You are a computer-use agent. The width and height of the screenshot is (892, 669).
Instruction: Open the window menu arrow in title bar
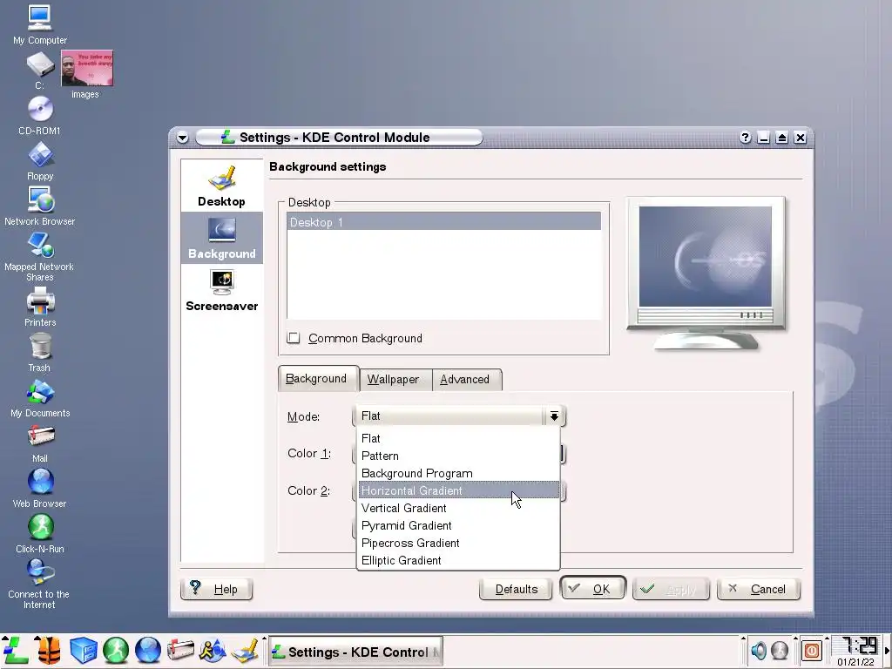coord(182,138)
